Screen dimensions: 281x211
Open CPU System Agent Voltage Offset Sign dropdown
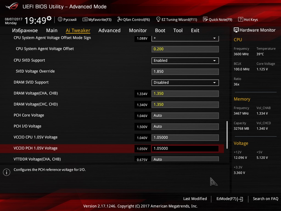coord(185,38)
